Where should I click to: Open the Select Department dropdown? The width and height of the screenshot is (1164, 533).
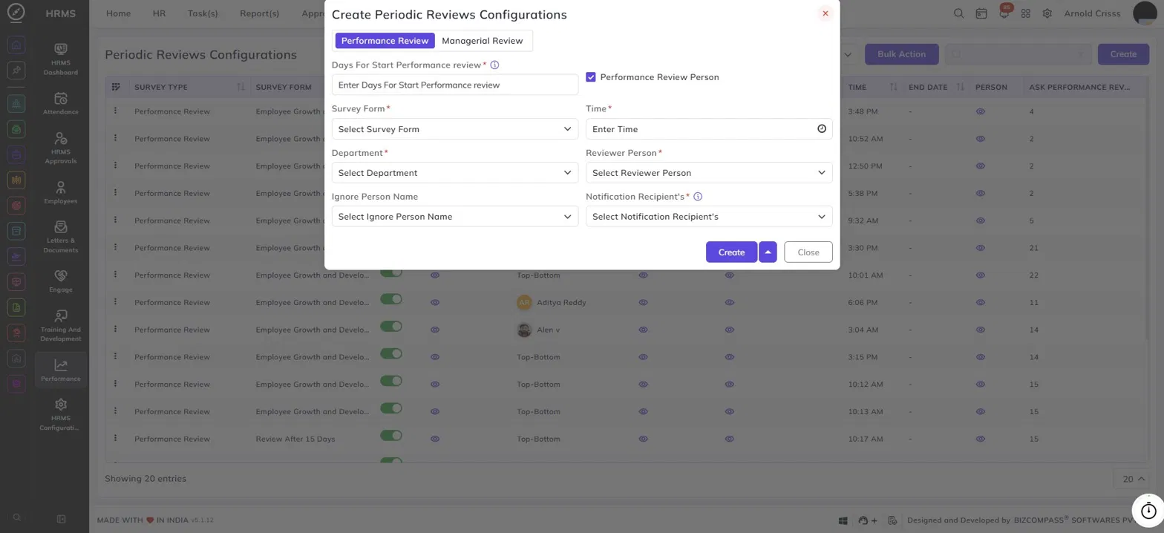point(455,172)
